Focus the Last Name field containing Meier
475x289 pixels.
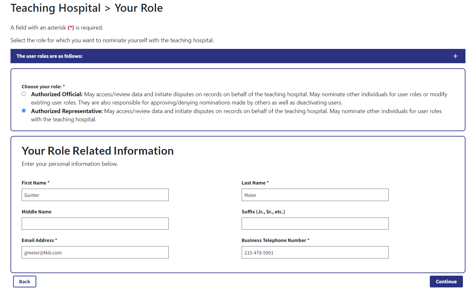315,195
